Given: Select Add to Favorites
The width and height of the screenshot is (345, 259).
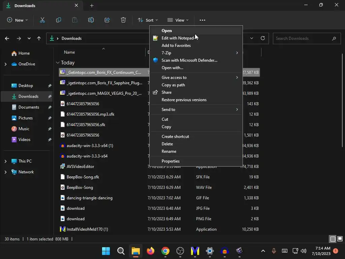Looking at the screenshot, I should pyautogui.click(x=196, y=46).
